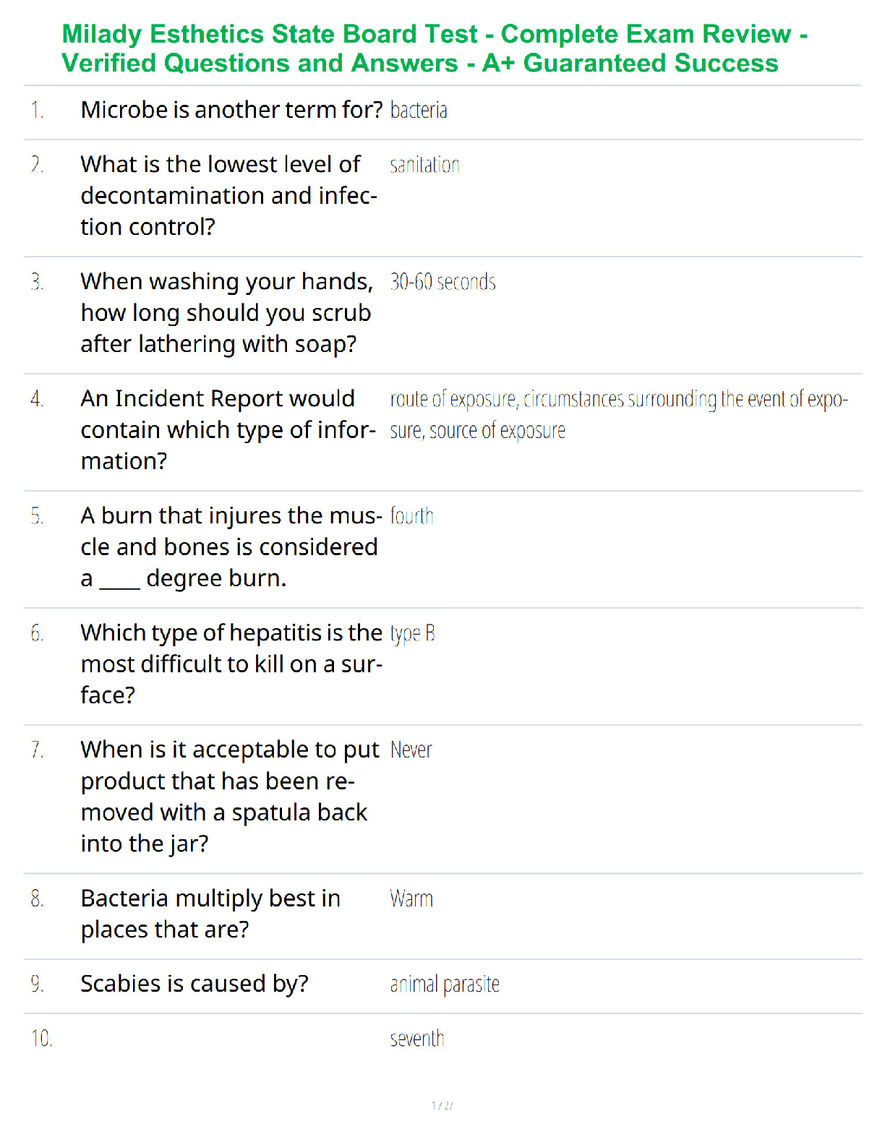Select the hand washing scrub question
This screenshot has height=1145, width=885.
[x=227, y=312]
